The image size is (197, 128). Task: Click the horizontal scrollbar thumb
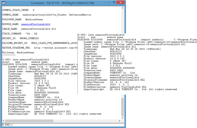[x=29, y=121]
